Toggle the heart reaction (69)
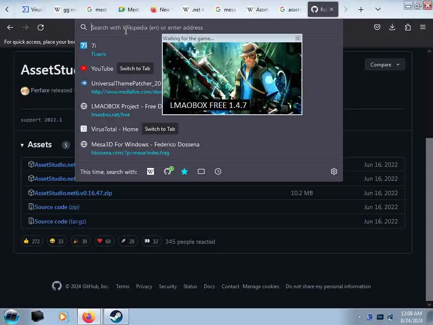 pyautogui.click(x=104, y=241)
